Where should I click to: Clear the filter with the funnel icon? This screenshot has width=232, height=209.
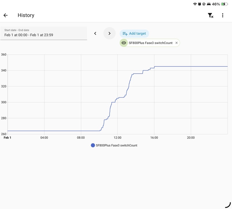point(211,15)
